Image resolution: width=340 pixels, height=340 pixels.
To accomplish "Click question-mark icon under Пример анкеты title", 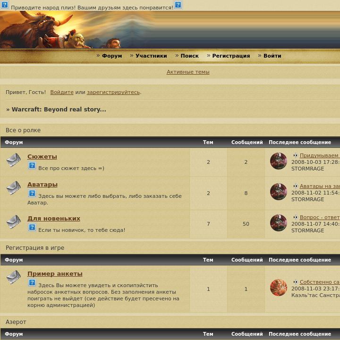I will tap(32, 282).
